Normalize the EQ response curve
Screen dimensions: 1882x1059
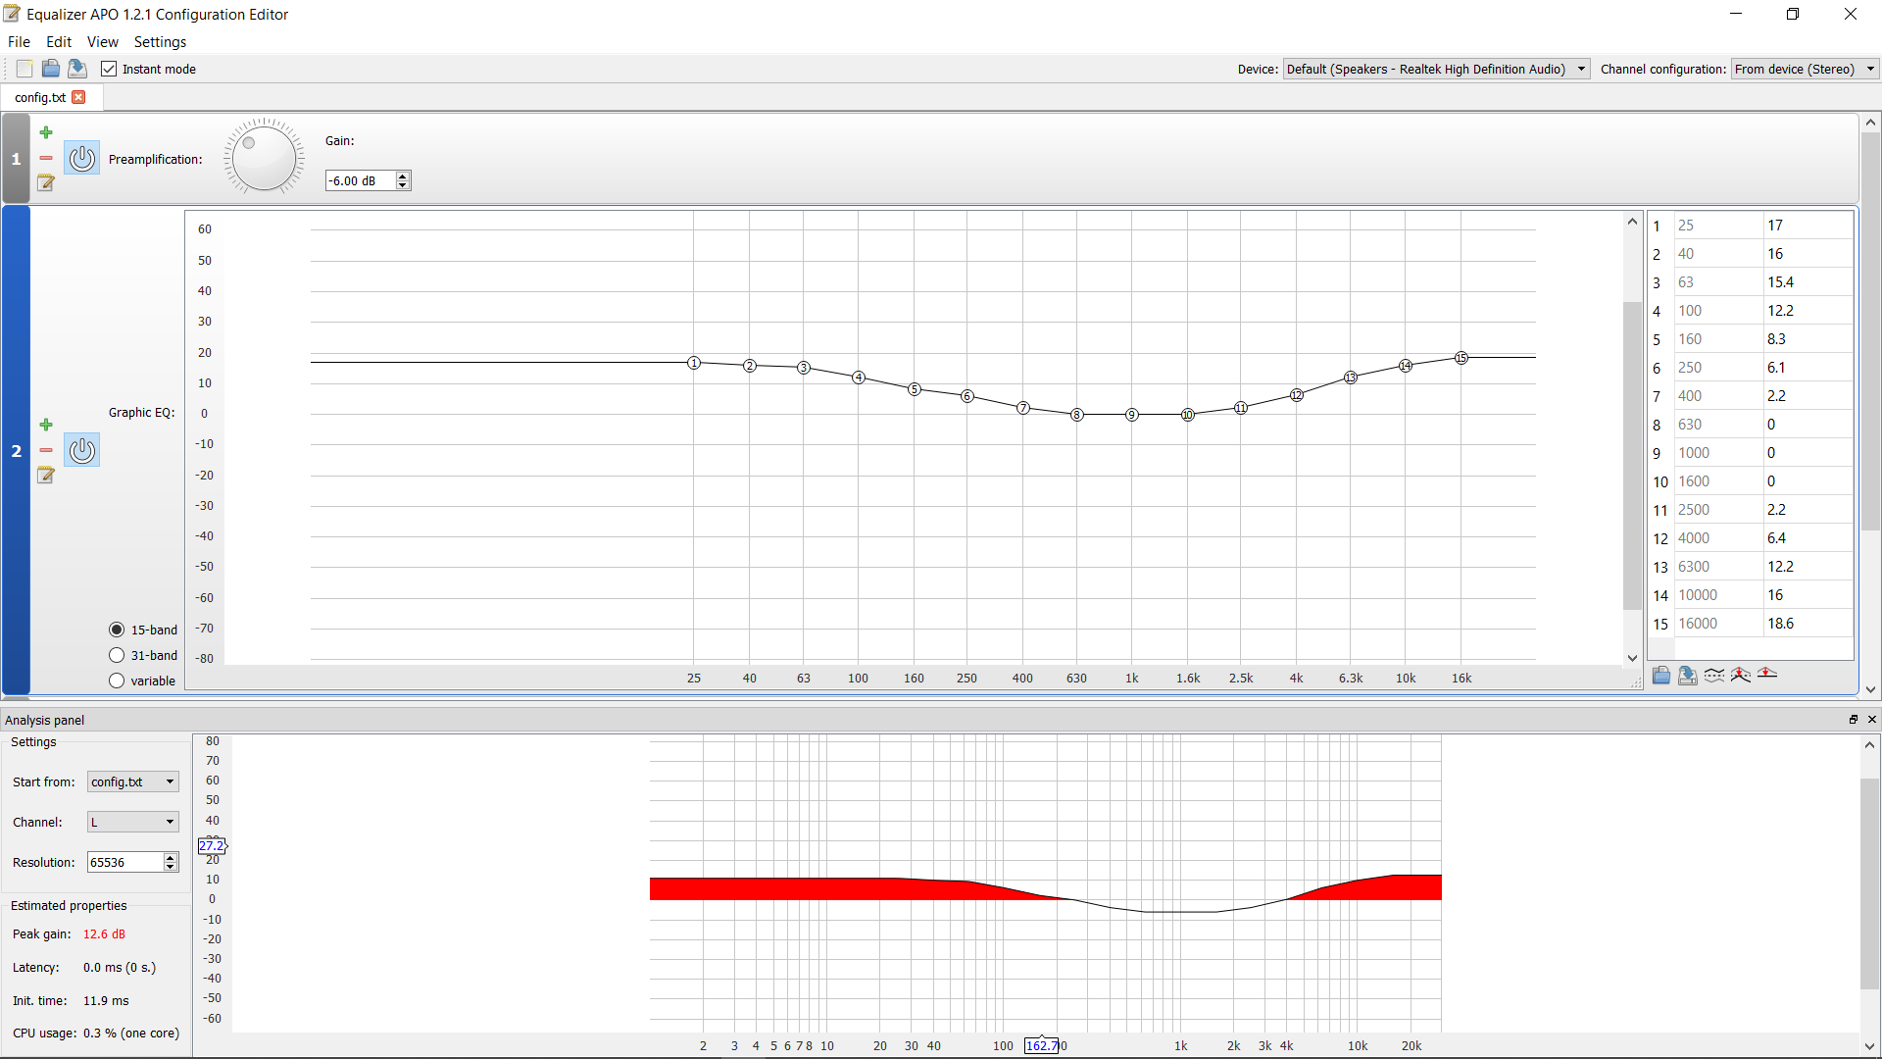pyautogui.click(x=1740, y=675)
